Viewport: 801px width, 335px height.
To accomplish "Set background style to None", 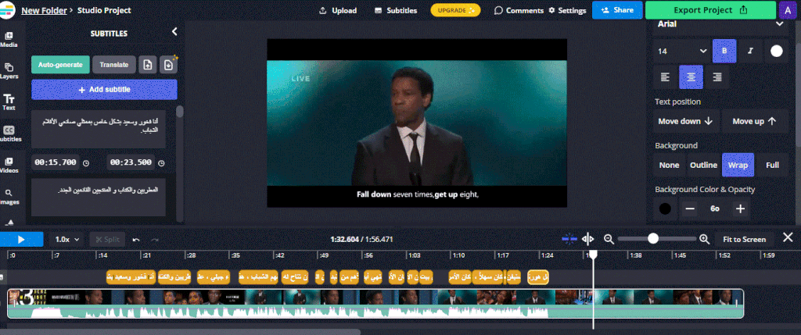I will (670, 165).
